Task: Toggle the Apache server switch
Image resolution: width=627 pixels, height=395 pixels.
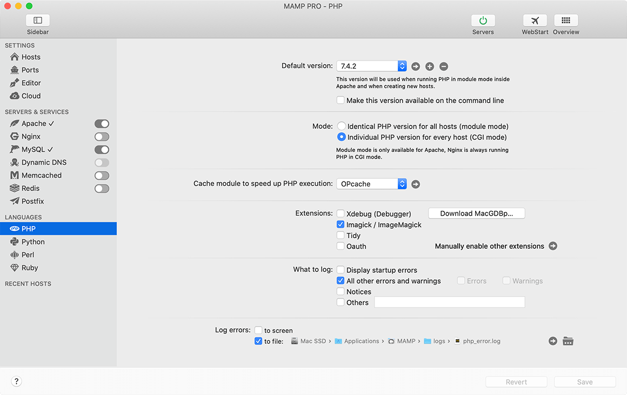Action: tap(102, 124)
